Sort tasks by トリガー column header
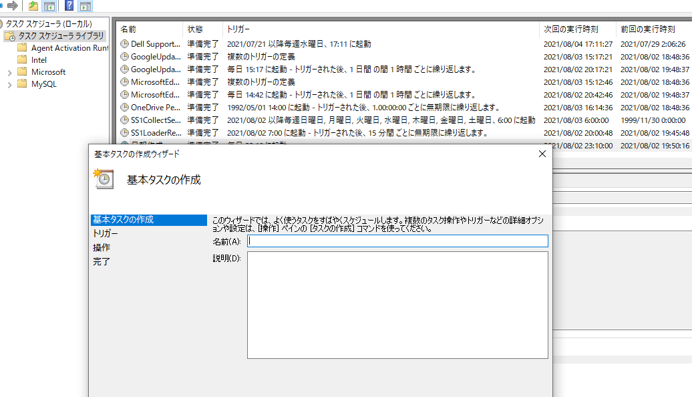This screenshot has width=692, height=397. pyautogui.click(x=238, y=29)
